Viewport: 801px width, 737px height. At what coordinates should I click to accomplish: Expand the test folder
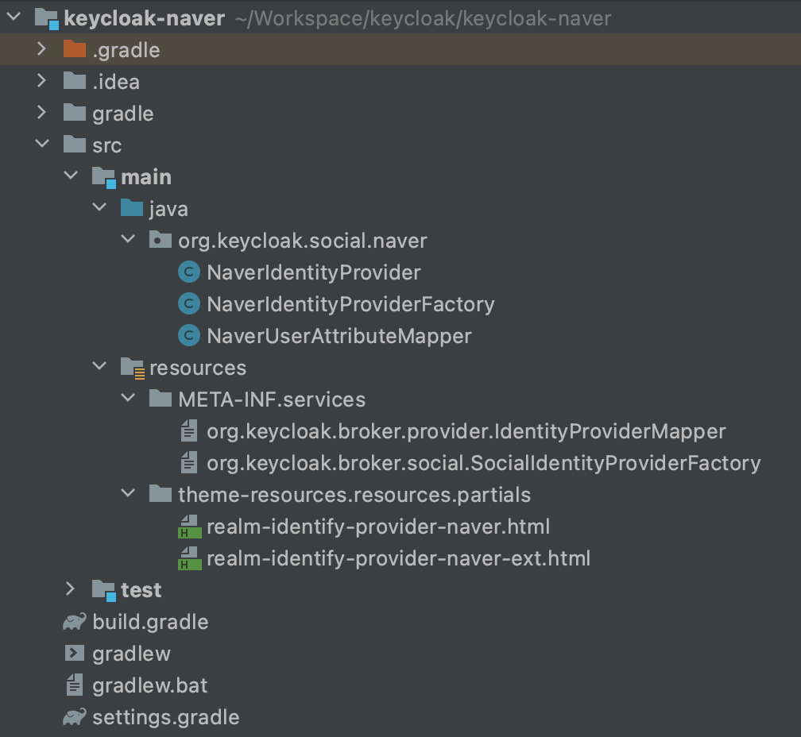[70, 589]
